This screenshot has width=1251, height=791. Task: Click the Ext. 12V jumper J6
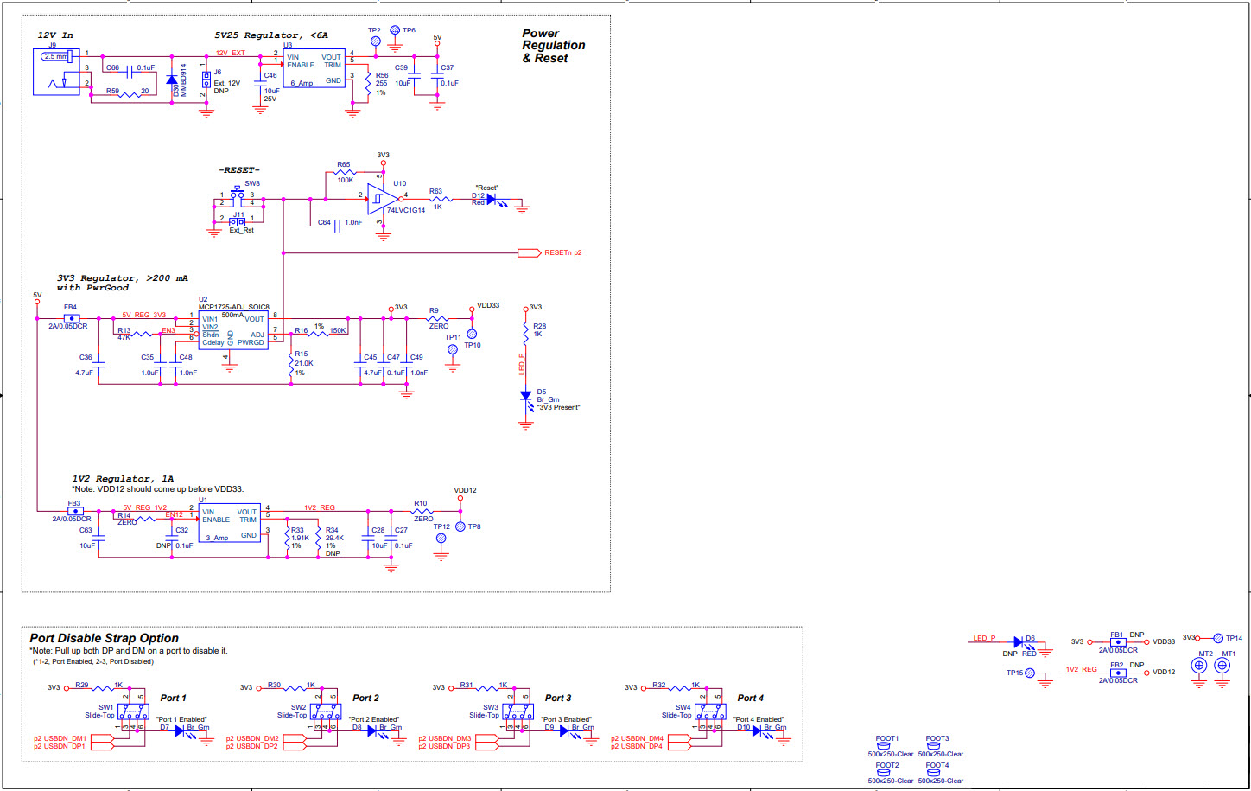pos(206,80)
